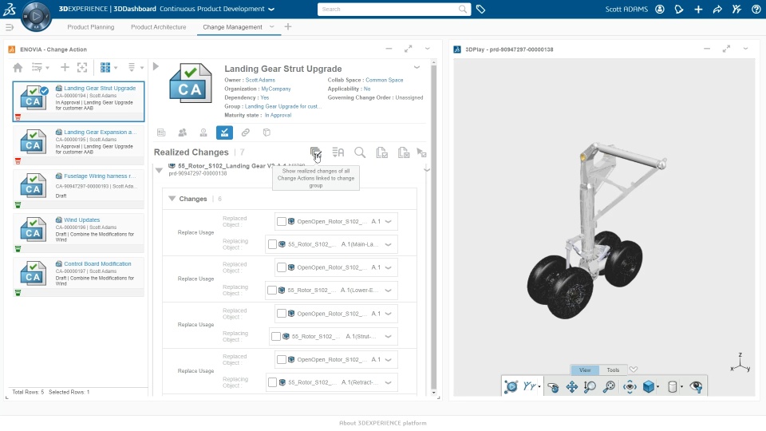This screenshot has width=766, height=431.
Task: Go to Change Action home icon
Action: [18, 67]
